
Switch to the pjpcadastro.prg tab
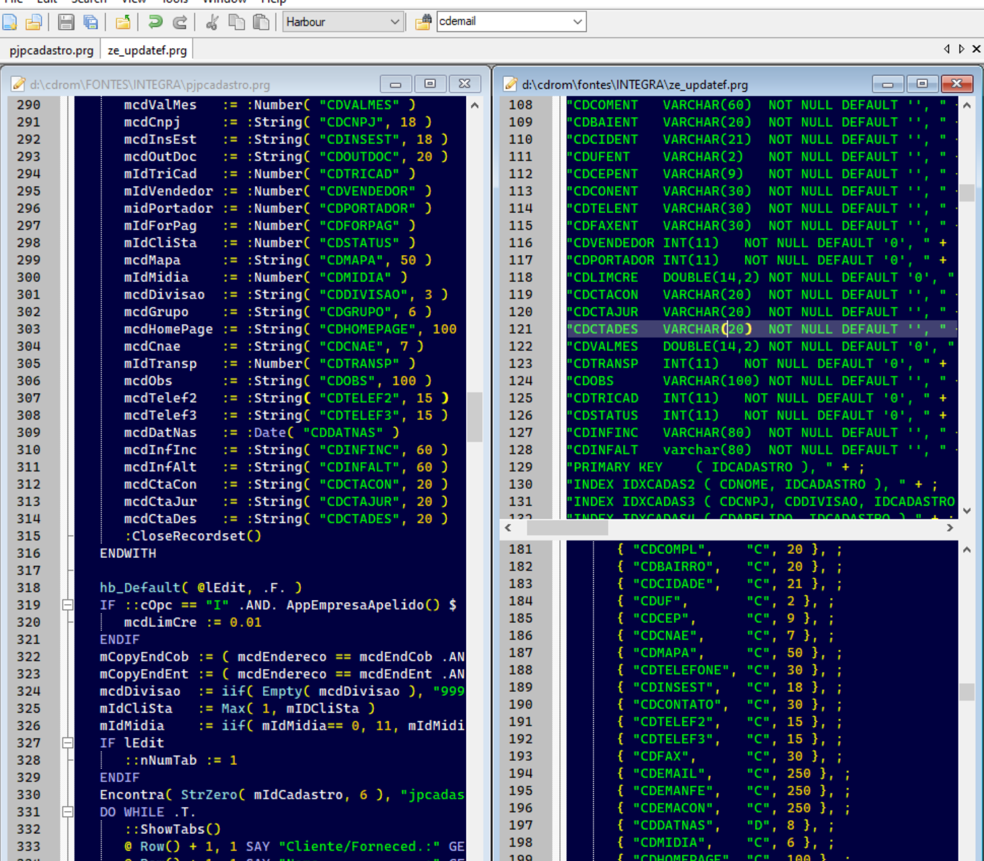tap(51, 51)
